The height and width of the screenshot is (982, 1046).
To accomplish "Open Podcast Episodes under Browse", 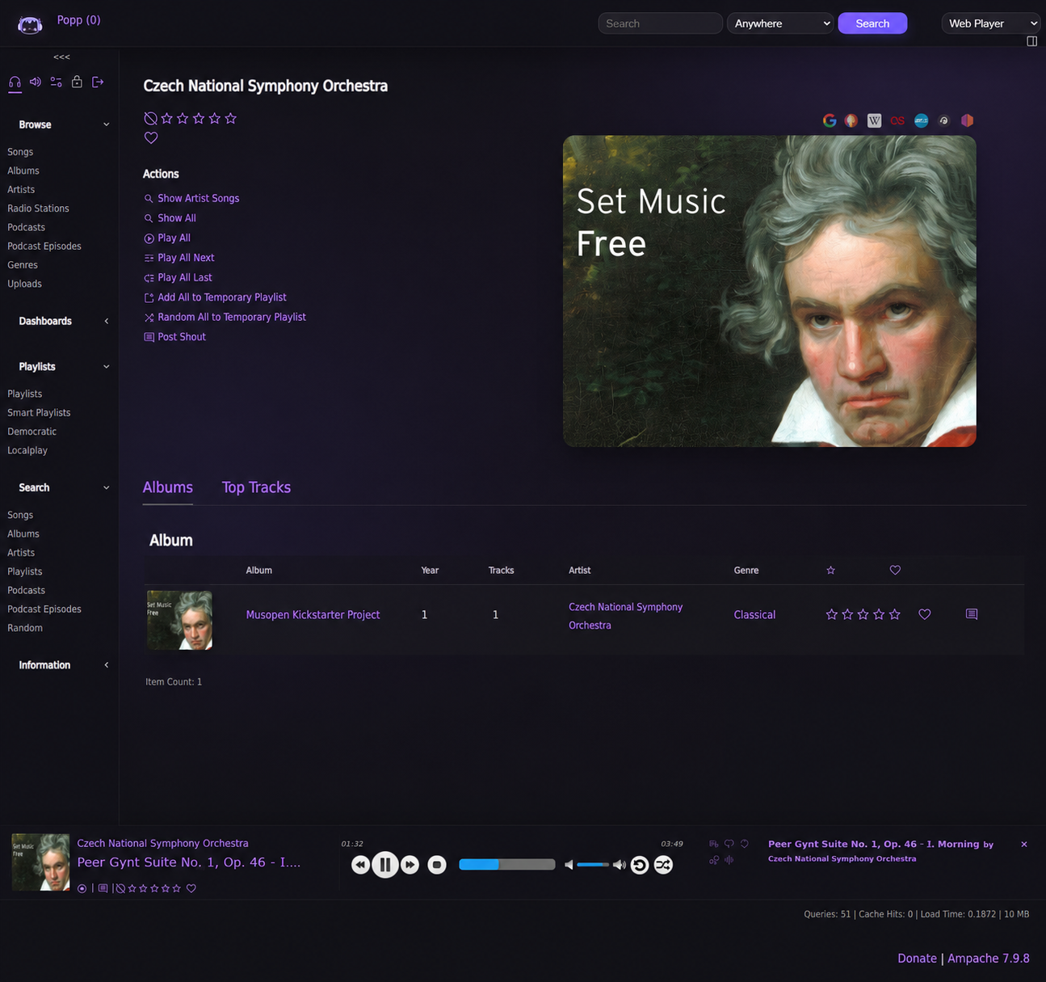I will point(44,246).
